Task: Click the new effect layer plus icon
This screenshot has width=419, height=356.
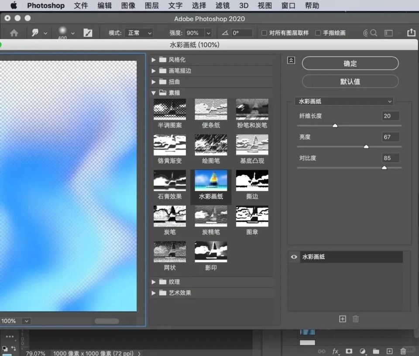Action: tap(343, 319)
